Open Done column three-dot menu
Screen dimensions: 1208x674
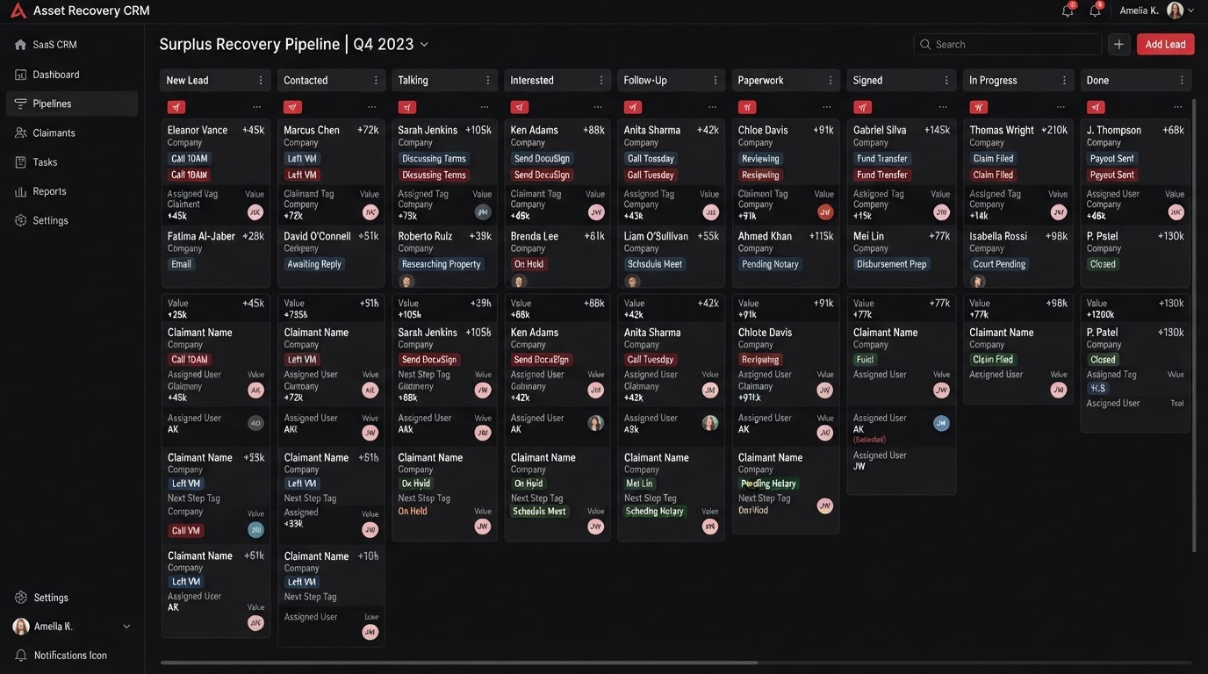1182,80
